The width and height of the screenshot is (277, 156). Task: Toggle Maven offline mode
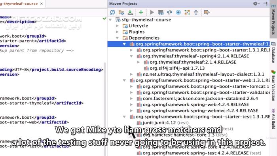tap(170, 12)
